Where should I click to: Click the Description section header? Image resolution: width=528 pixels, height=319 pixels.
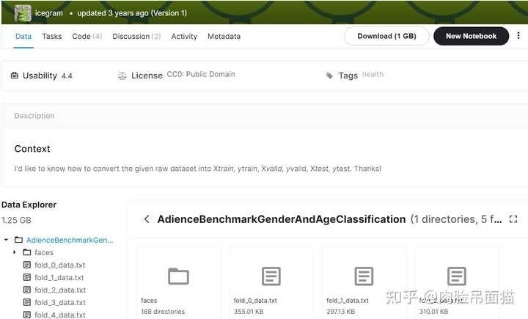tap(34, 116)
